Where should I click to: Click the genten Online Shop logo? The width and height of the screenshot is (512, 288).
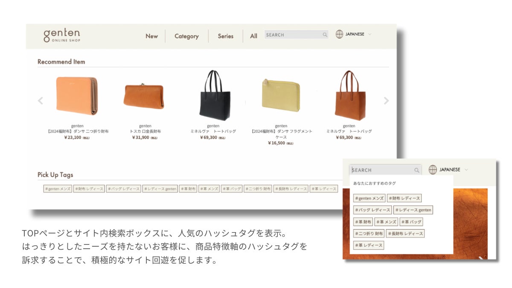click(62, 35)
